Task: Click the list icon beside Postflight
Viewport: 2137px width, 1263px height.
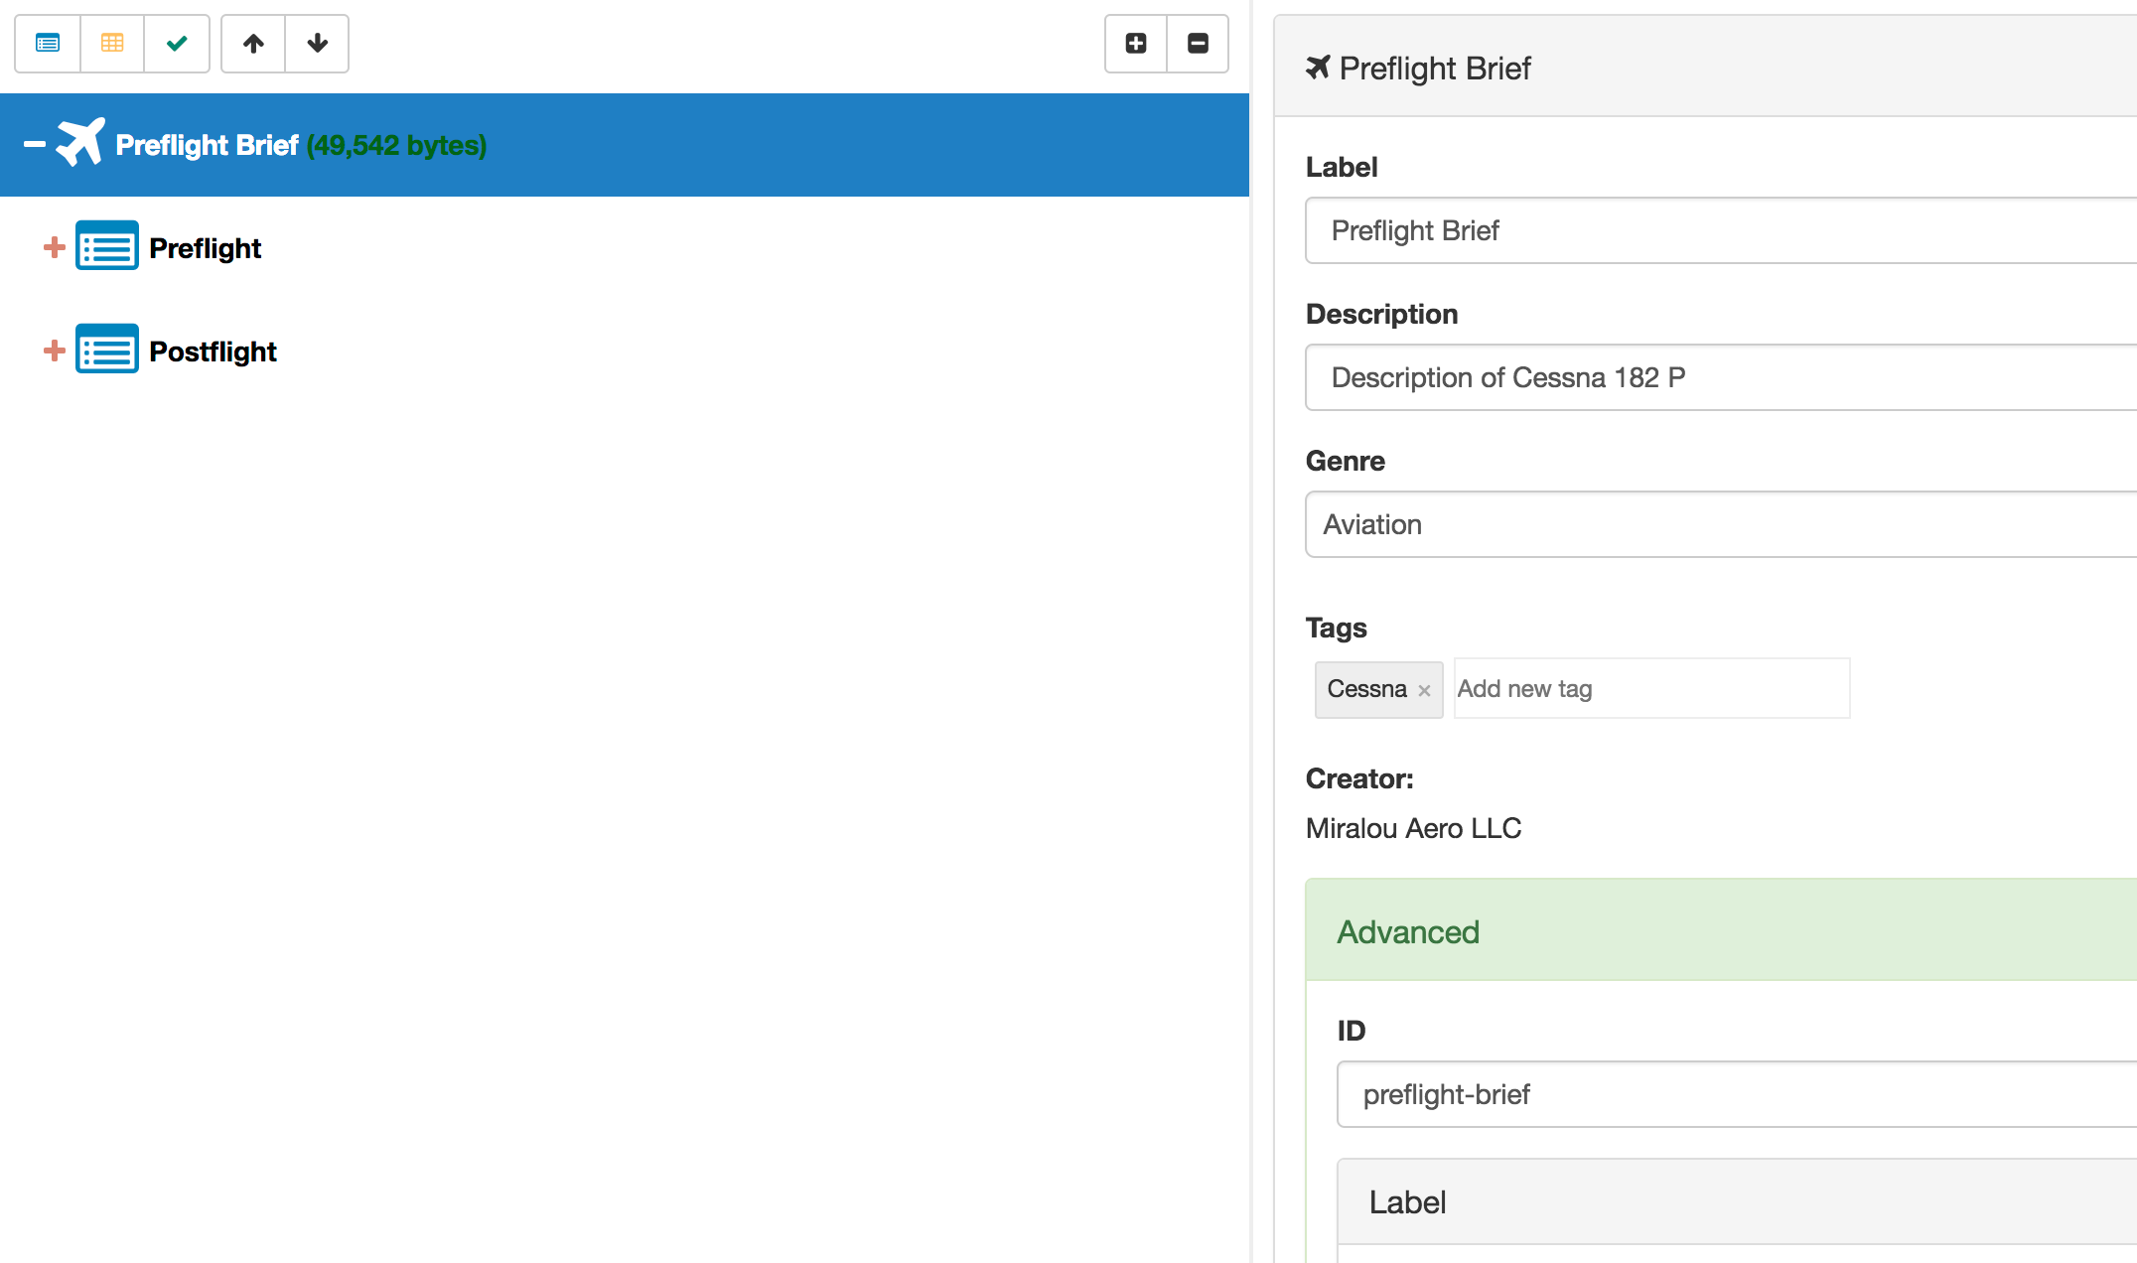Action: click(107, 350)
